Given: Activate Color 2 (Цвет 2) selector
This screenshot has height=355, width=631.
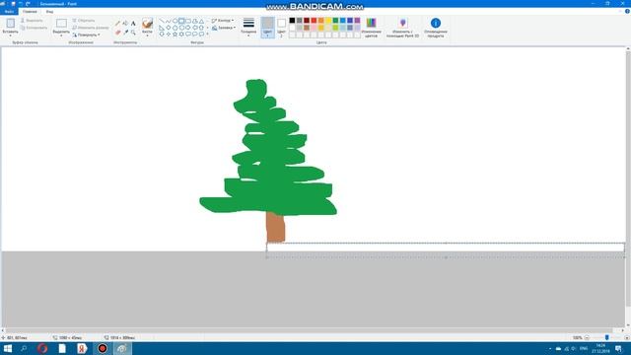Looking at the screenshot, I should pos(281,28).
